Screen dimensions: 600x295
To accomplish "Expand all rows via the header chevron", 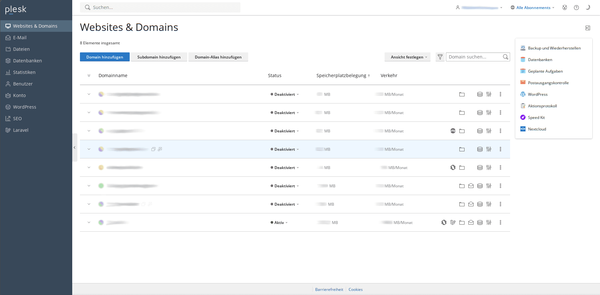I will tap(89, 76).
